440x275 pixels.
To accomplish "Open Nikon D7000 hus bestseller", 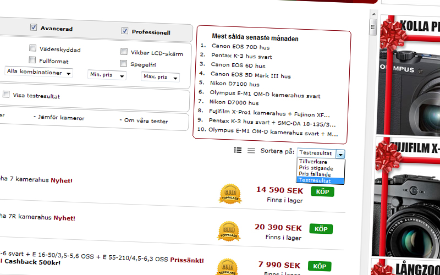I will pos(234,102).
